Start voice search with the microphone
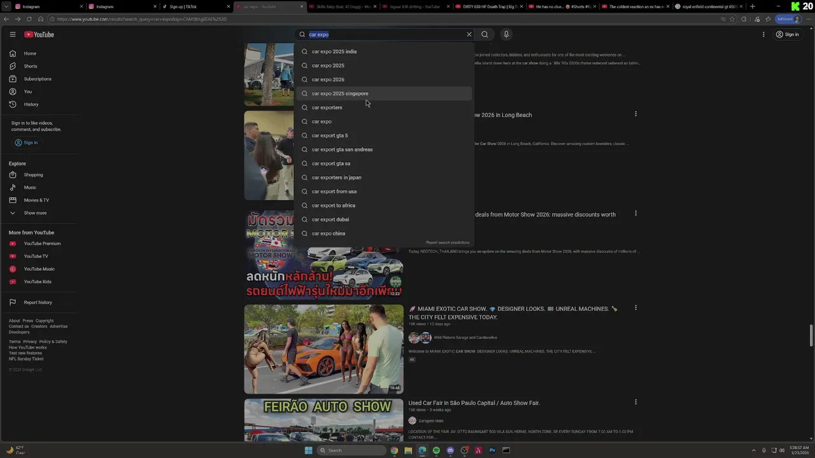Image resolution: width=815 pixels, height=458 pixels. tap(506, 34)
